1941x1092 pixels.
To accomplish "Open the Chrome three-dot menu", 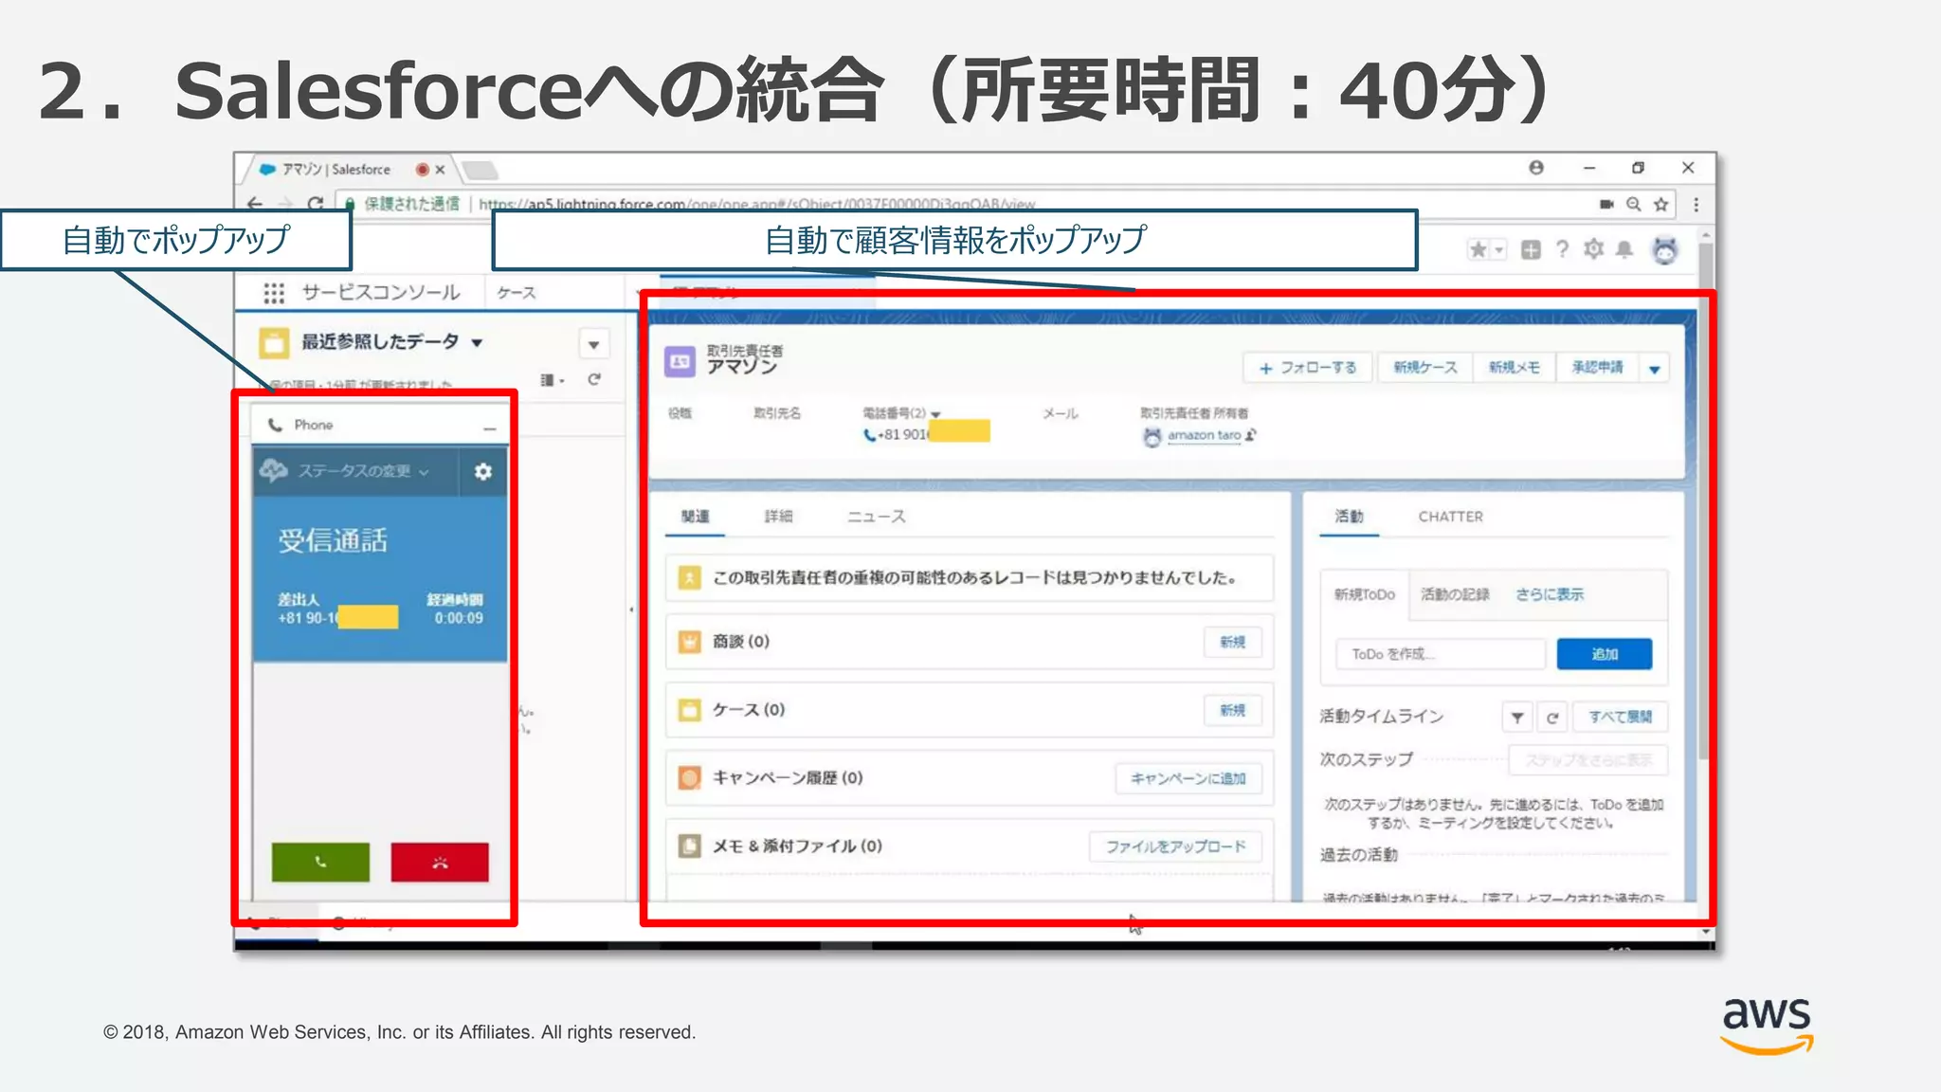I will (x=1696, y=204).
